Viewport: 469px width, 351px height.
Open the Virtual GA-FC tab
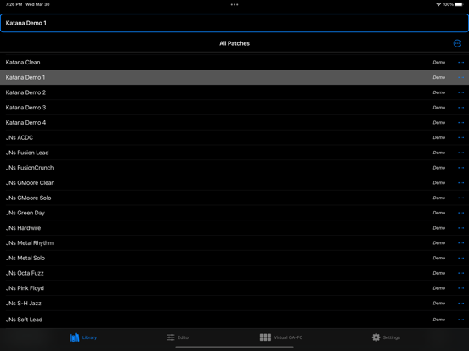[281, 337]
